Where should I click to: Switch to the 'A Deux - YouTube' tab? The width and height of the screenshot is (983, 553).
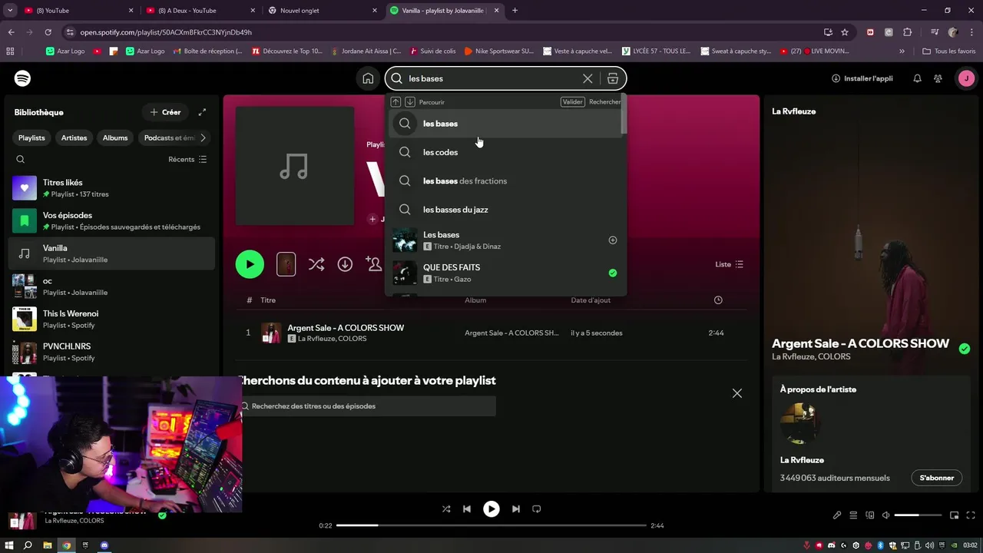[x=200, y=11]
